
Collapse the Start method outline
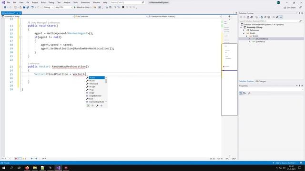pos(20,26)
